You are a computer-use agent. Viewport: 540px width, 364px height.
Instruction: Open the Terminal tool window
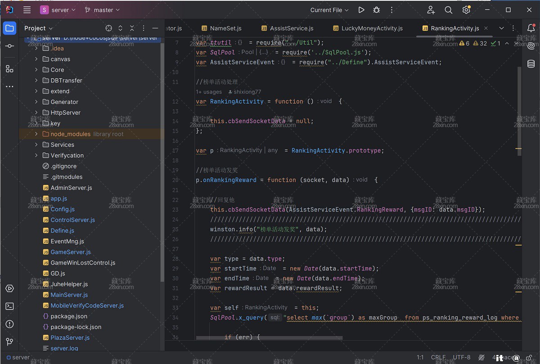(x=9, y=306)
